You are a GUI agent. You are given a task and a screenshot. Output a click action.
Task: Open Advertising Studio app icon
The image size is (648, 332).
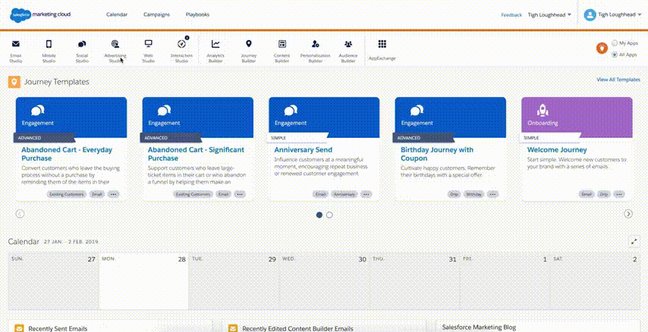click(x=115, y=44)
